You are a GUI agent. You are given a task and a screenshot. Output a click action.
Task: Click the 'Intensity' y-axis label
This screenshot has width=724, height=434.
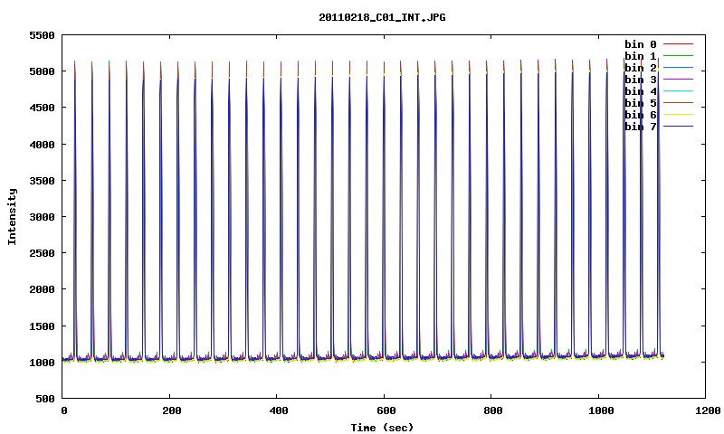(12, 217)
